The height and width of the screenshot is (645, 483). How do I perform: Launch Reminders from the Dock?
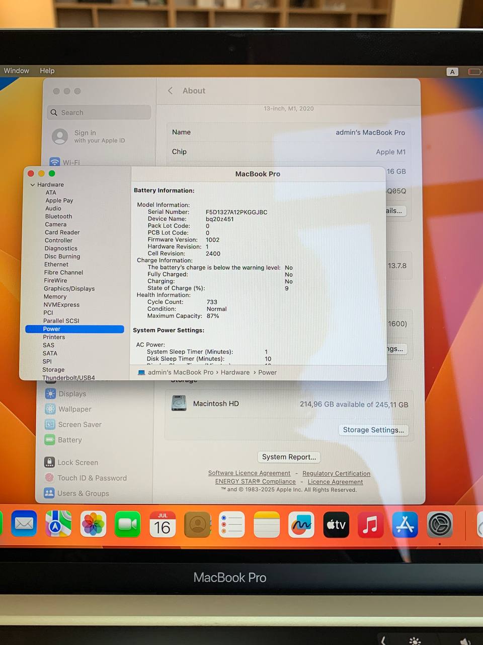coord(232,524)
